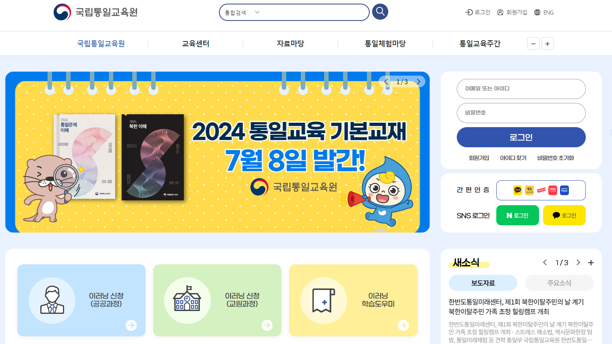Viewport: 612px width, 344px height.
Task: Open the 비밀번호 초기화 link
Action: [555, 158]
